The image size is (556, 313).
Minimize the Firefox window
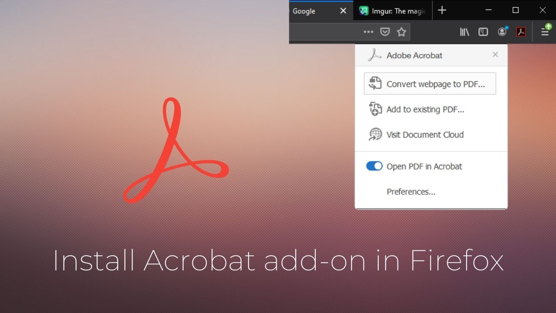[490, 10]
